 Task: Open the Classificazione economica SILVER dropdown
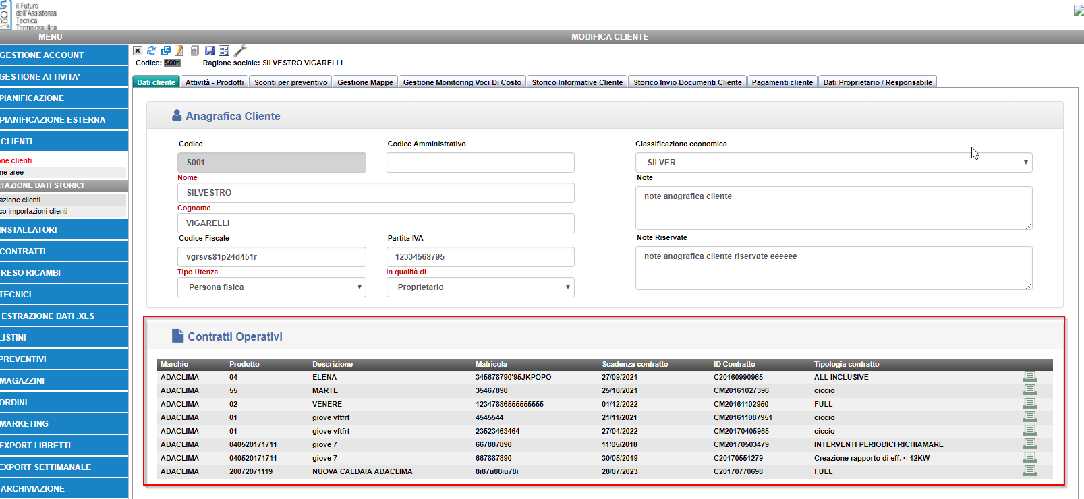coord(834,163)
